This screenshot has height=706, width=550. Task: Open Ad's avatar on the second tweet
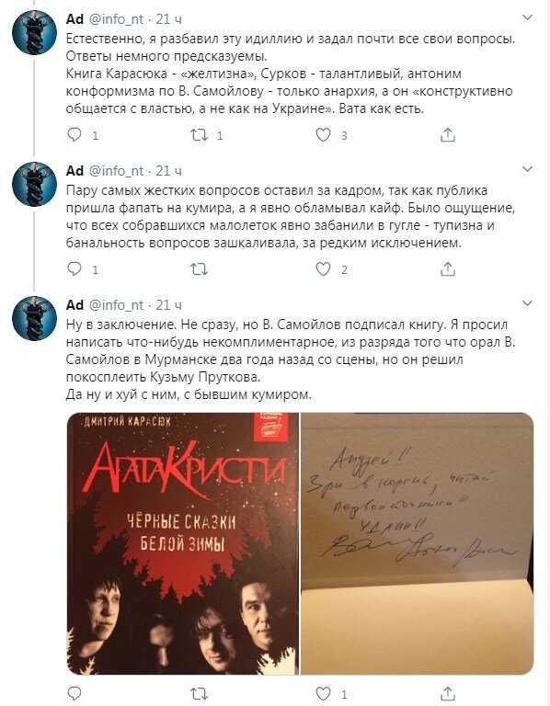[x=34, y=184]
